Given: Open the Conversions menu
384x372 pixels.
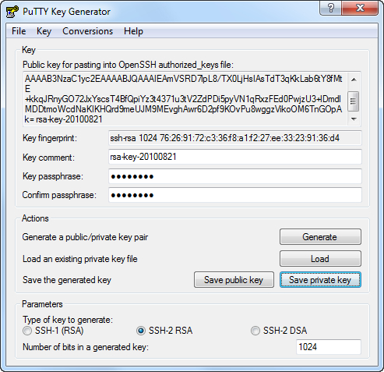Looking at the screenshot, I should (88, 31).
